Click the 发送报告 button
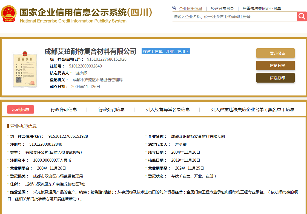The height and width of the screenshot is (214, 307). pos(275,53)
